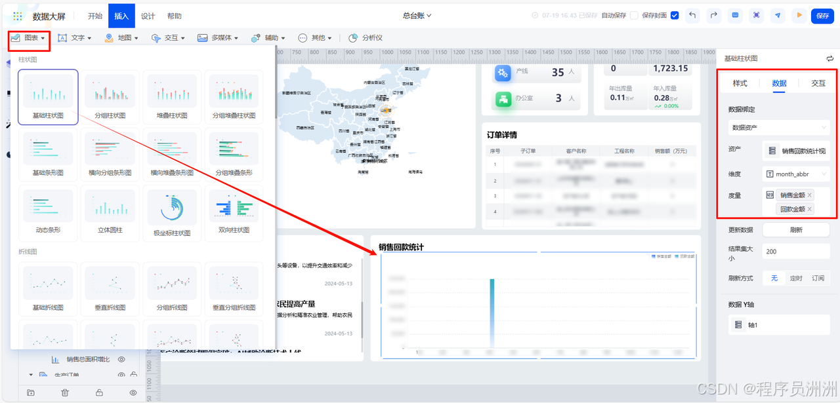This screenshot has height=403, width=840.
Task: Click the swap component icon beside 基础柱状图
Action: click(830, 58)
